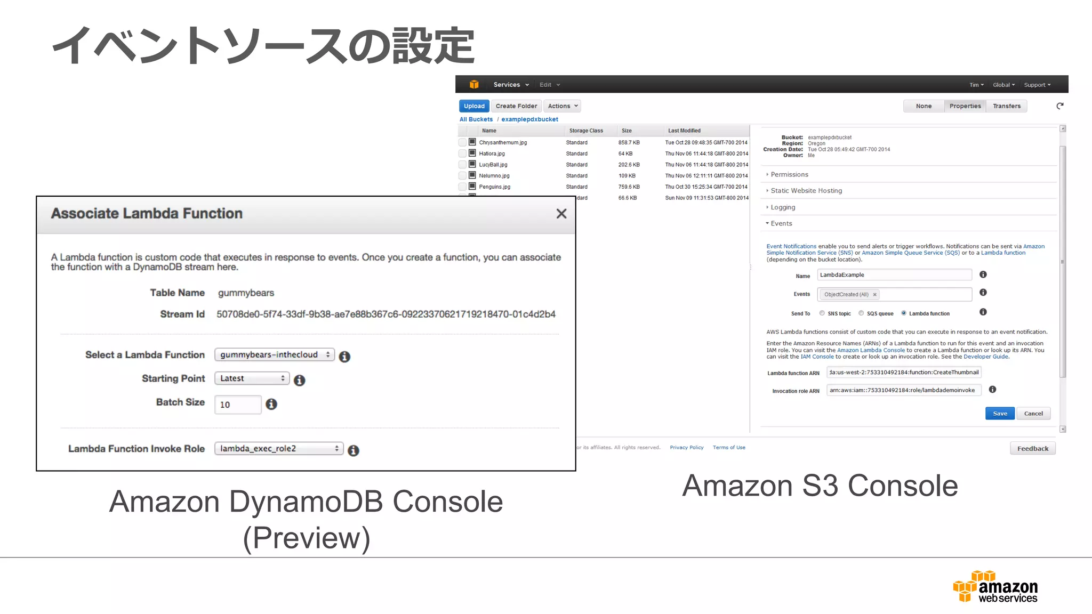The width and height of the screenshot is (1092, 614).
Task: Open the Global region menu
Action: (1003, 85)
